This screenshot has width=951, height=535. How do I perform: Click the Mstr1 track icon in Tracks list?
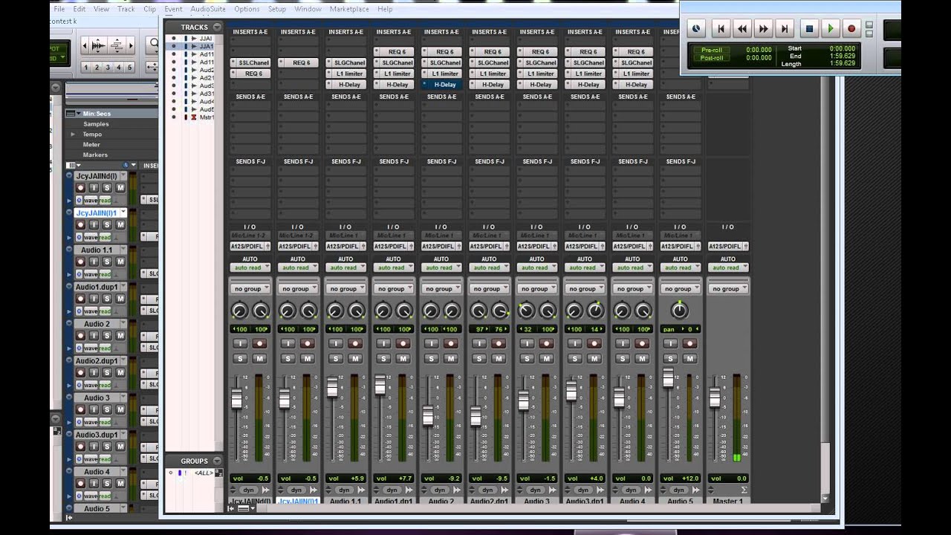(x=195, y=117)
